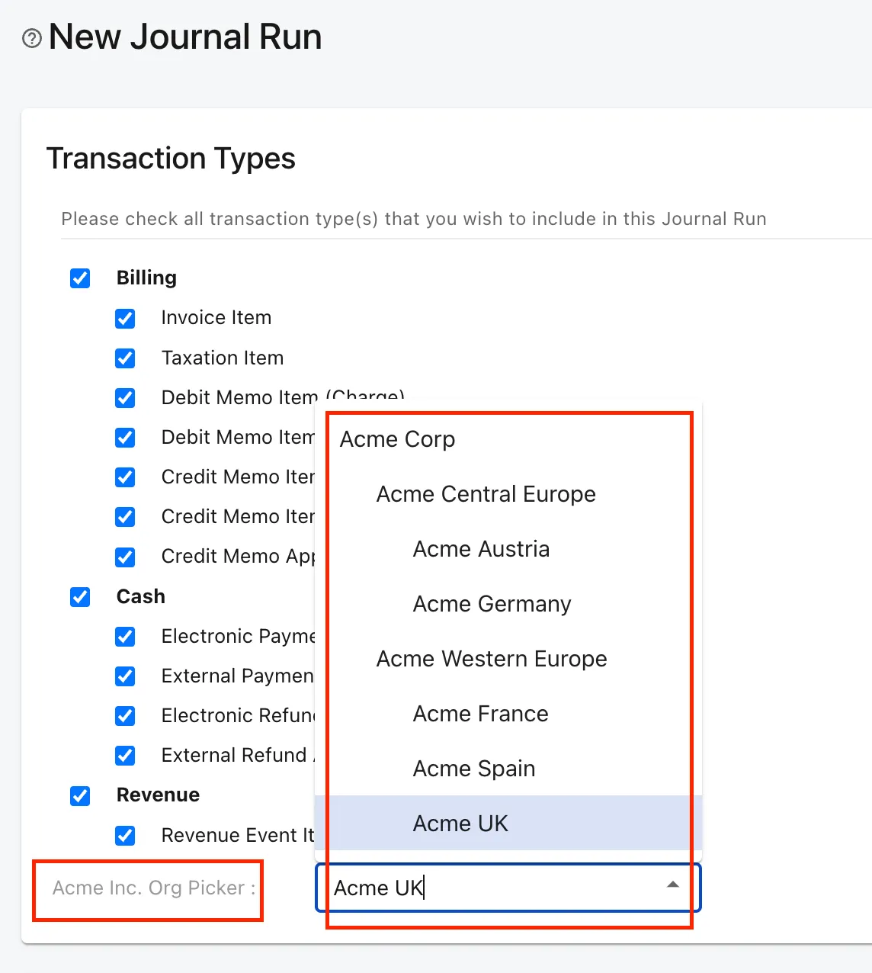872x973 pixels.
Task: Uncheck the Billing checkbox
Action: pyautogui.click(x=80, y=278)
